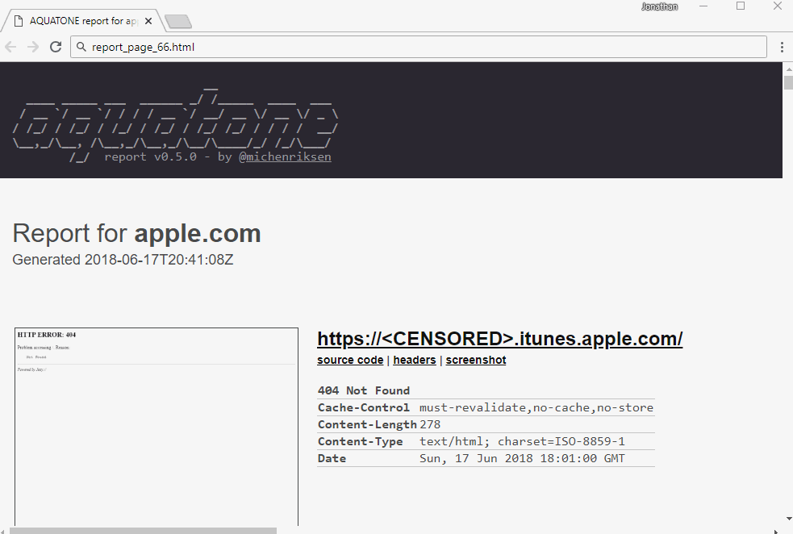Screen dimensions: 793x534
Task: Minimize the browser window
Action: (703, 6)
